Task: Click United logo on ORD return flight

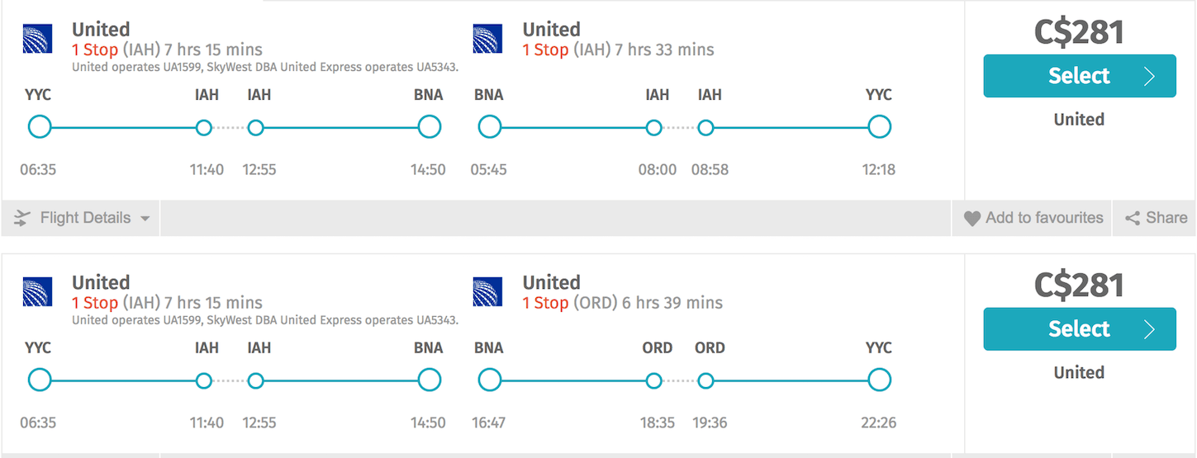Action: point(487,292)
